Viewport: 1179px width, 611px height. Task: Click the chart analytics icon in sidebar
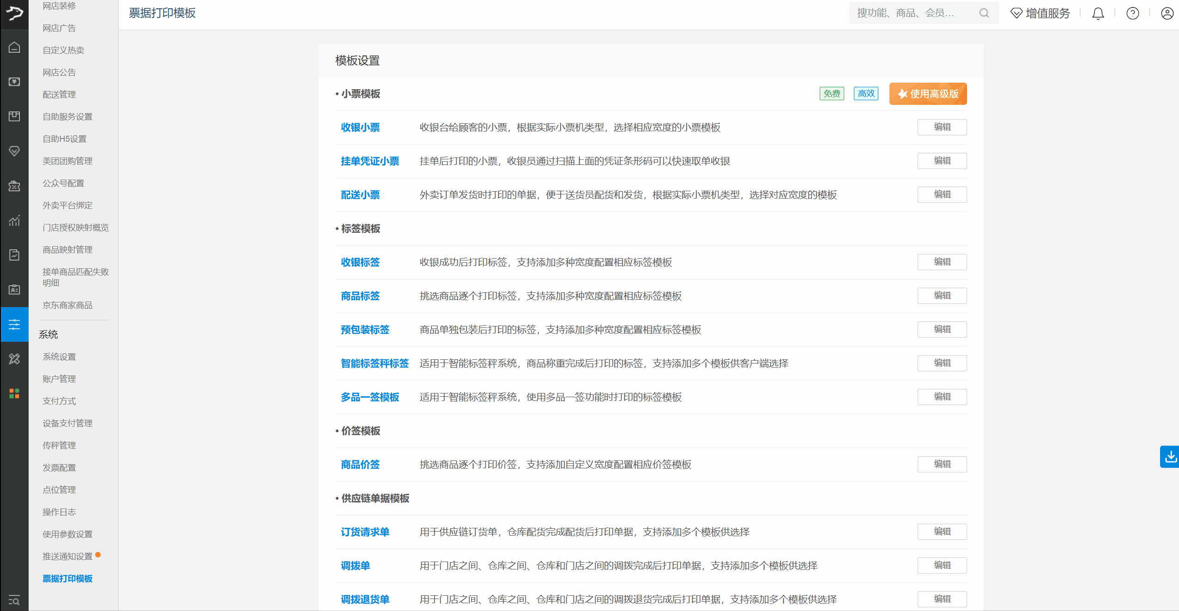(14, 220)
